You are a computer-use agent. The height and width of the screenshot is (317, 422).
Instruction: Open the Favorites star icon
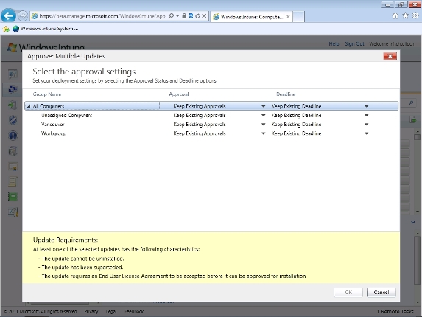coord(405,16)
